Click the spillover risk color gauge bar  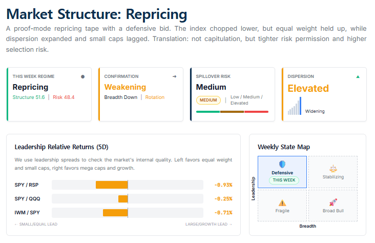click(232, 111)
